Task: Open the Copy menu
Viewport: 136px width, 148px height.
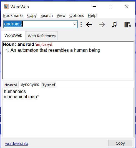Action: click(32, 15)
